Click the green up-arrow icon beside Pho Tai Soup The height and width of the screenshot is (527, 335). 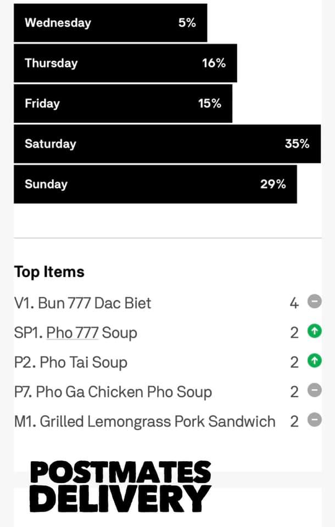(315, 361)
